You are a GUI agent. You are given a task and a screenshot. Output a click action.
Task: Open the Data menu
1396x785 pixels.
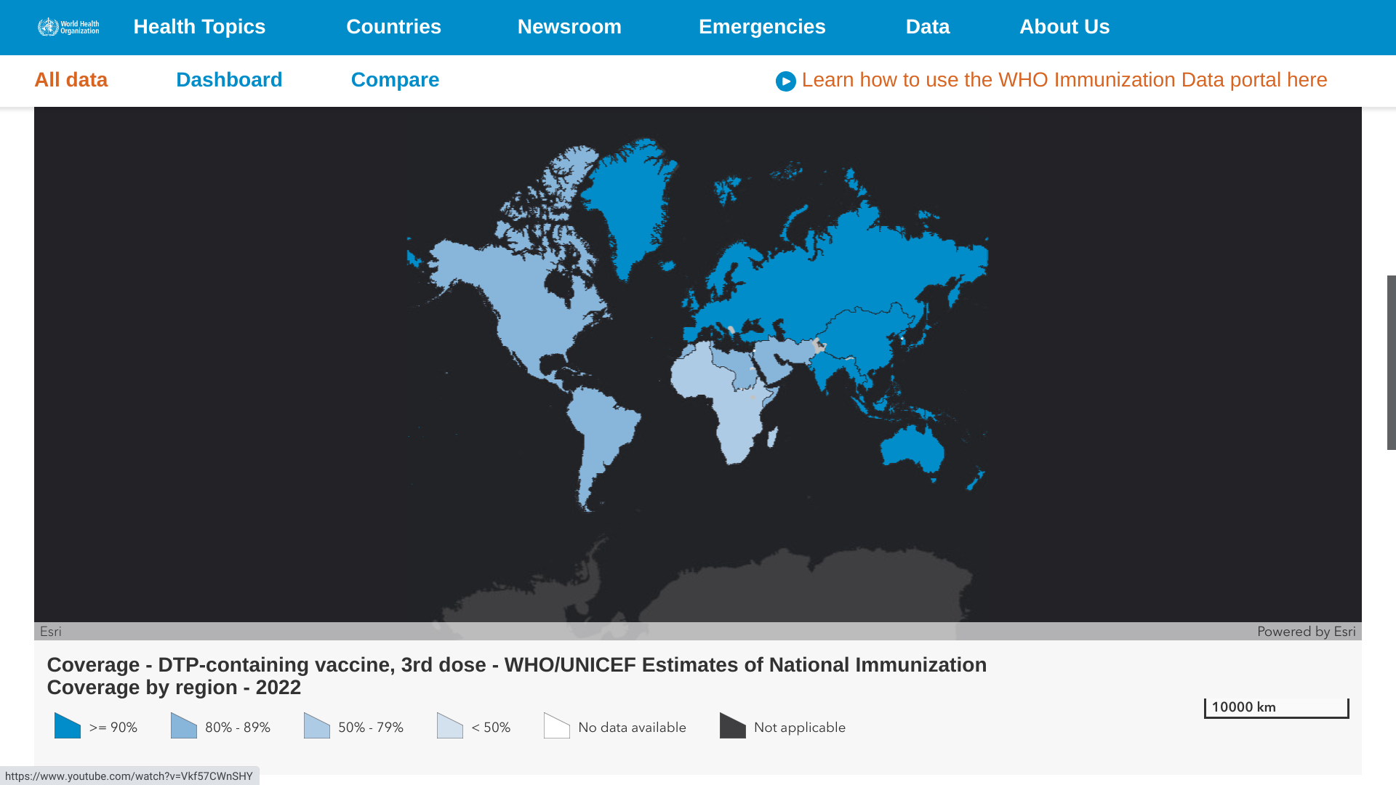(x=927, y=27)
